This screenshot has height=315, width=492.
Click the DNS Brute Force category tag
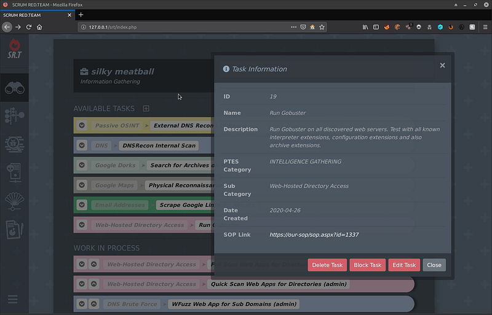132,304
